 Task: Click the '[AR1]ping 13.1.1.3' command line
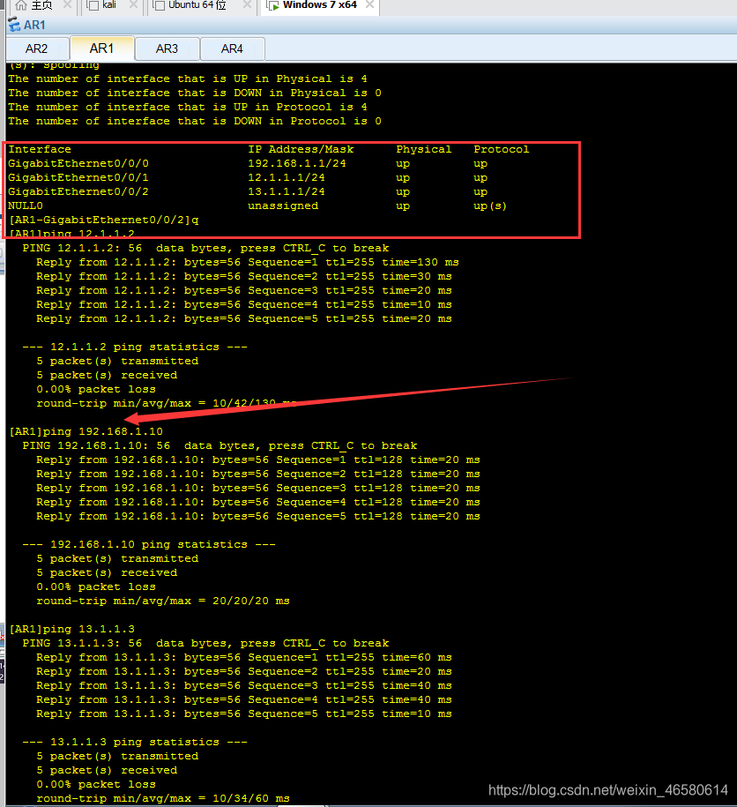pos(72,629)
